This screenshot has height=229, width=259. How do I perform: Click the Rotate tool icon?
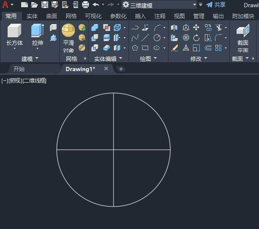(x=196, y=38)
